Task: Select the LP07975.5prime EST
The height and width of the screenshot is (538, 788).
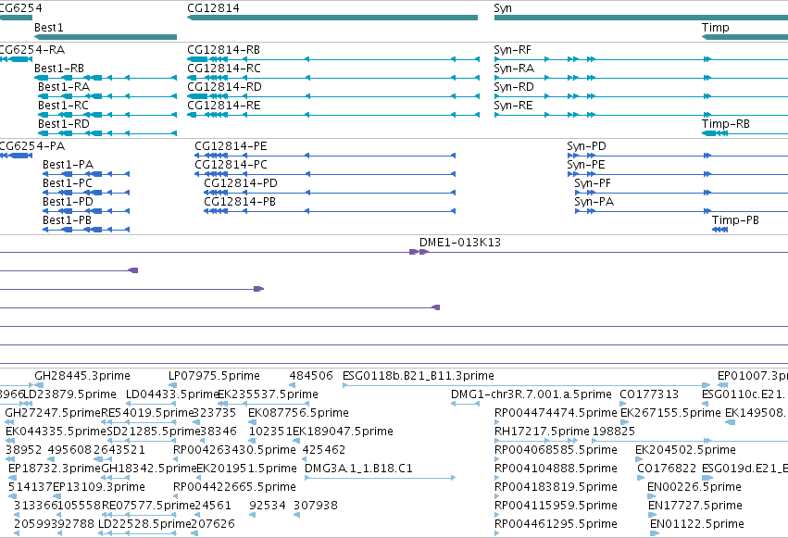Action: tap(173, 385)
